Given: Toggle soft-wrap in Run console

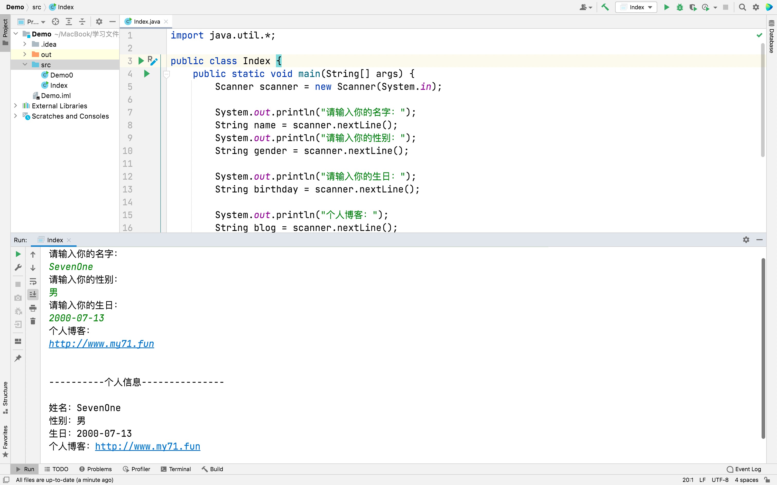Looking at the screenshot, I should tap(33, 281).
